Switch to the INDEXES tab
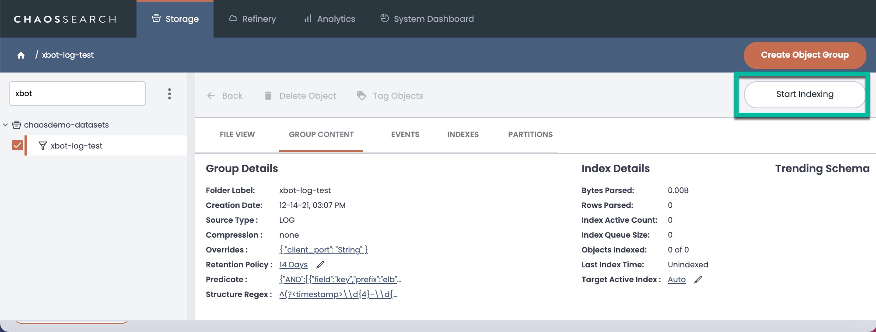 click(x=463, y=135)
